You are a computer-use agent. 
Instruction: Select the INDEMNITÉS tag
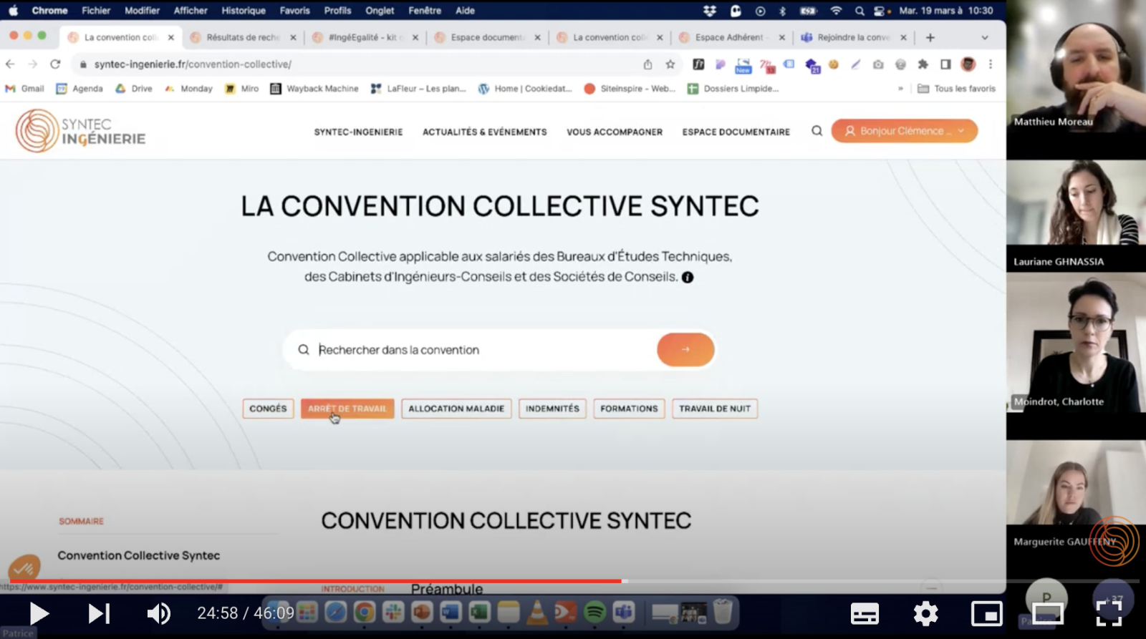(552, 409)
